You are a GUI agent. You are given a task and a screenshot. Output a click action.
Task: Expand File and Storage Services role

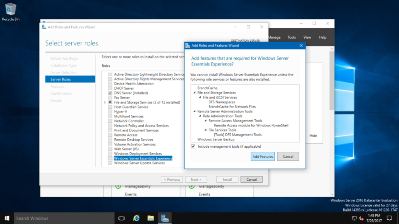[x=105, y=102]
